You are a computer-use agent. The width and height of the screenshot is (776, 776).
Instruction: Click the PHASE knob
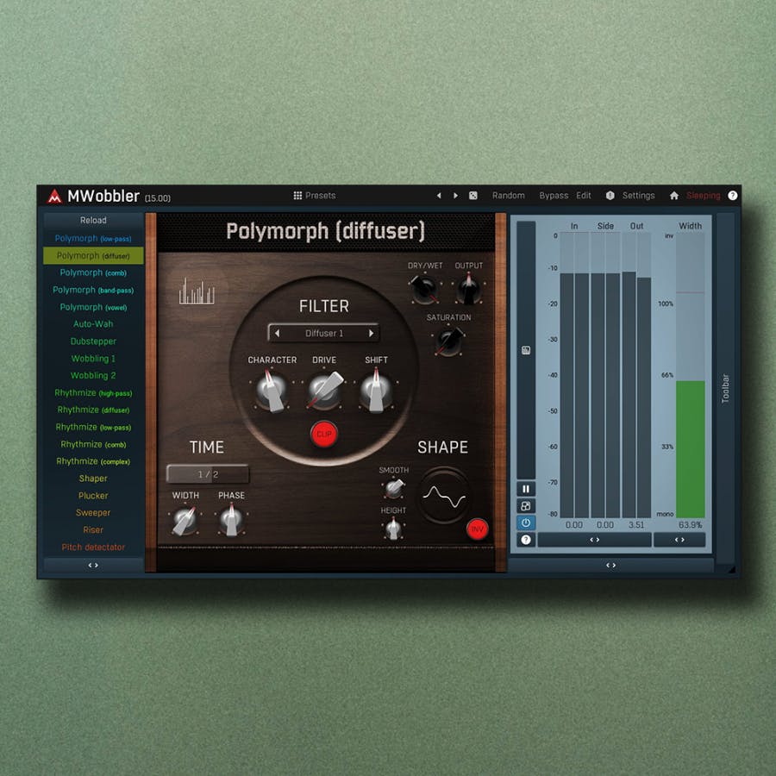231,520
